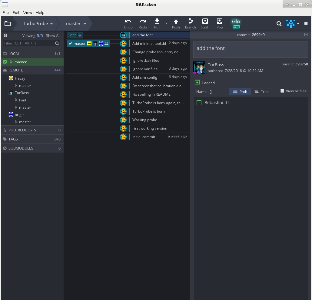Click the commit message box 'add the font'

tap(251, 50)
